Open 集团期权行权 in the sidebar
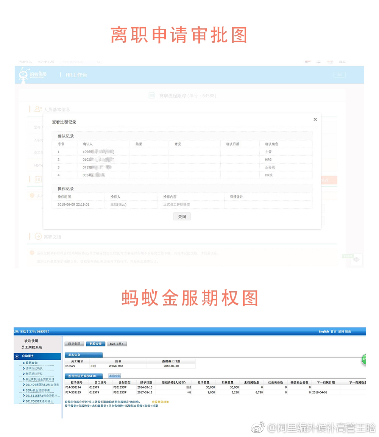The height and width of the screenshot is (437, 379). [34, 374]
